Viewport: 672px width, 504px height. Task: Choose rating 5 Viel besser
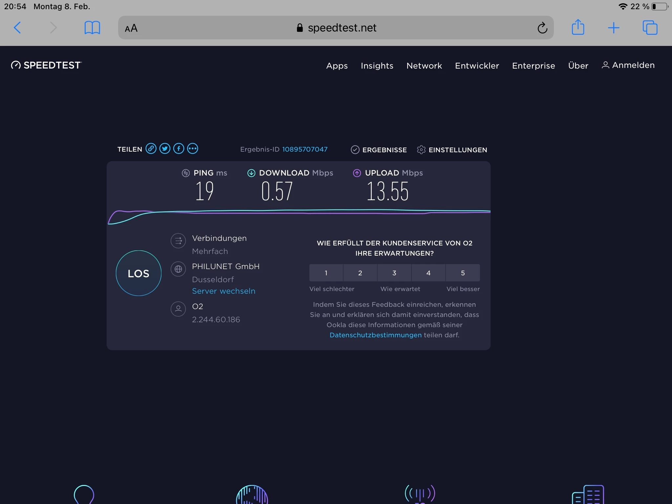(x=463, y=273)
